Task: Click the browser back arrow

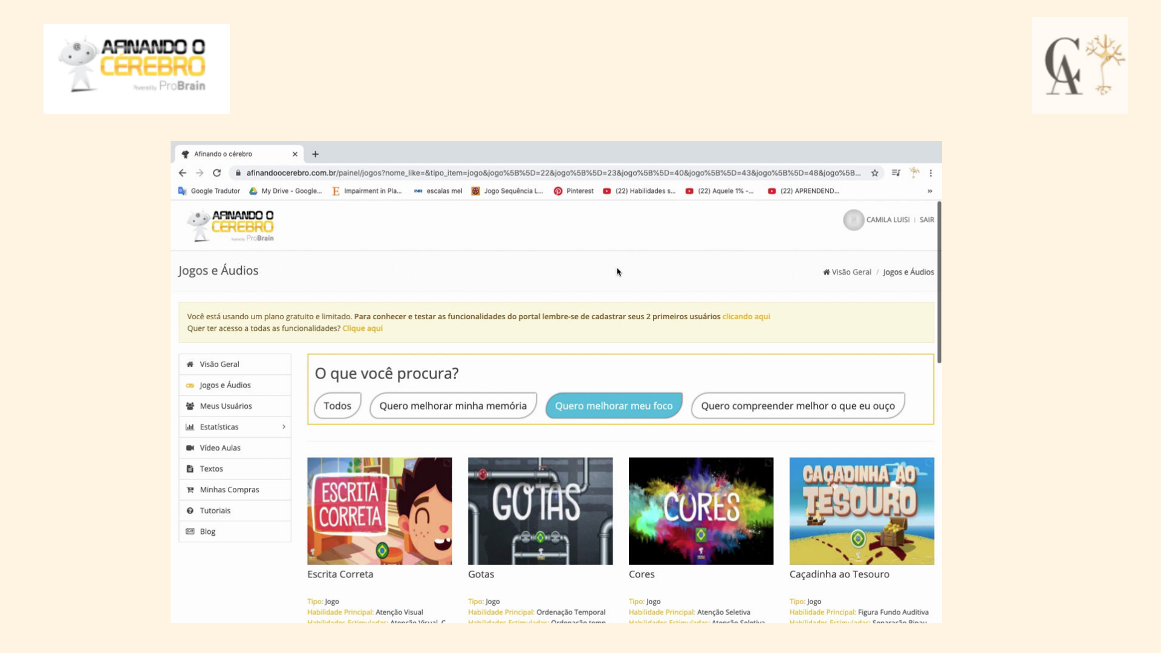Action: [x=183, y=173]
